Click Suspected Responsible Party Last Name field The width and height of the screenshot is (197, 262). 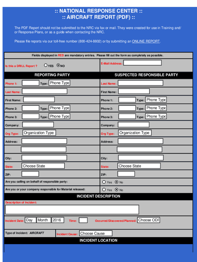[x=140, y=83]
